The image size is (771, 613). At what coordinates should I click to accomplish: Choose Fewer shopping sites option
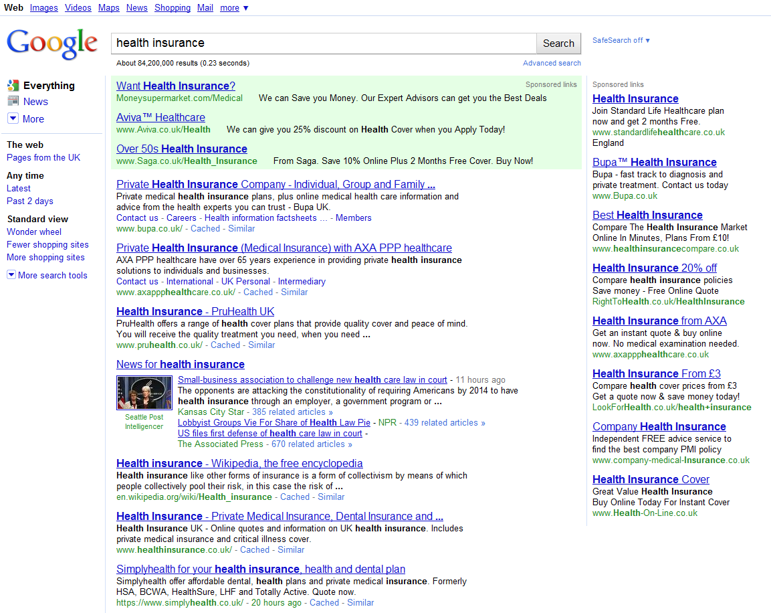(47, 244)
